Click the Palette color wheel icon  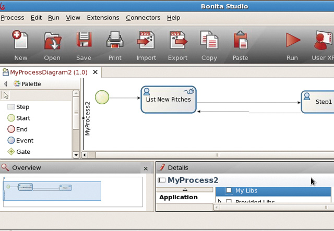click(x=17, y=84)
